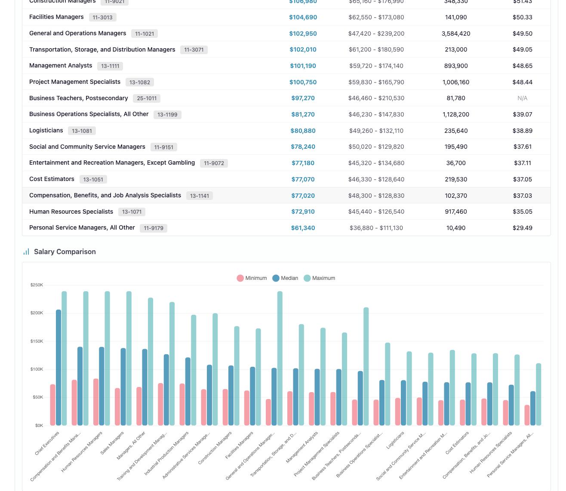Open the Facilities Managers occupation row
The height and width of the screenshot is (491, 566).
(56, 17)
